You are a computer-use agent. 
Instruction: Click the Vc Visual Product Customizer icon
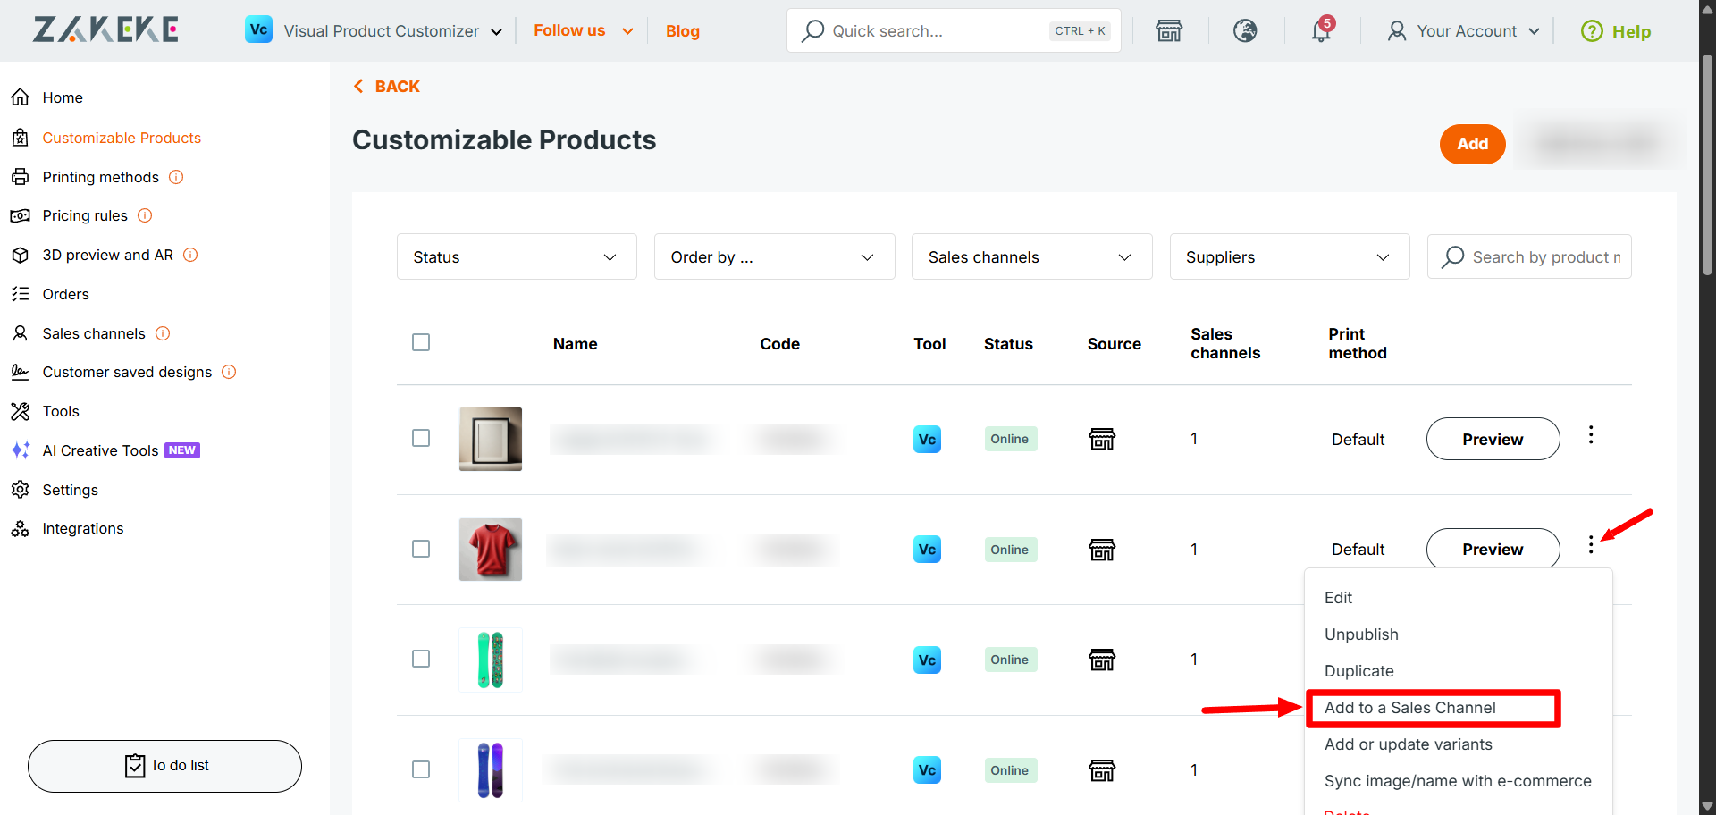tap(258, 29)
